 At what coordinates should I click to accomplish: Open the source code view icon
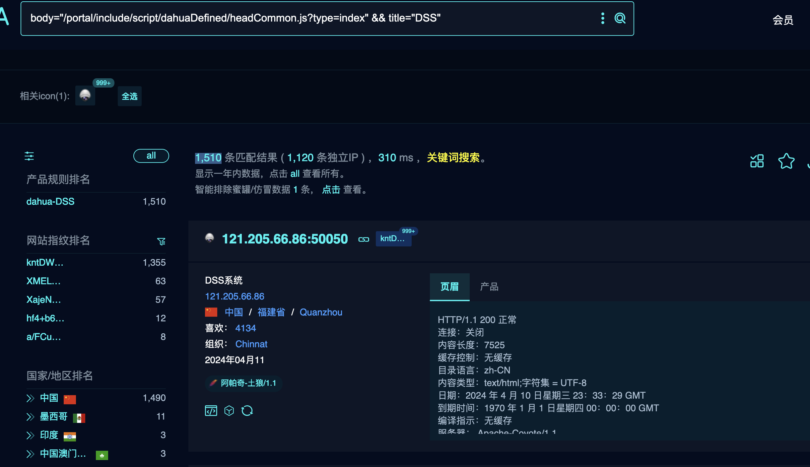click(x=211, y=410)
